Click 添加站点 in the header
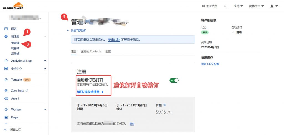The width and height of the screenshot is (284, 135). (210, 6)
